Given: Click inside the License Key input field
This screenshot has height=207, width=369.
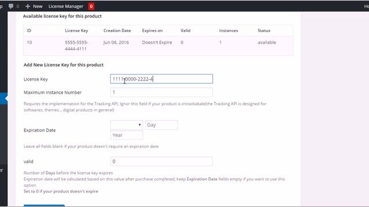Looking at the screenshot, I should coord(161,79).
